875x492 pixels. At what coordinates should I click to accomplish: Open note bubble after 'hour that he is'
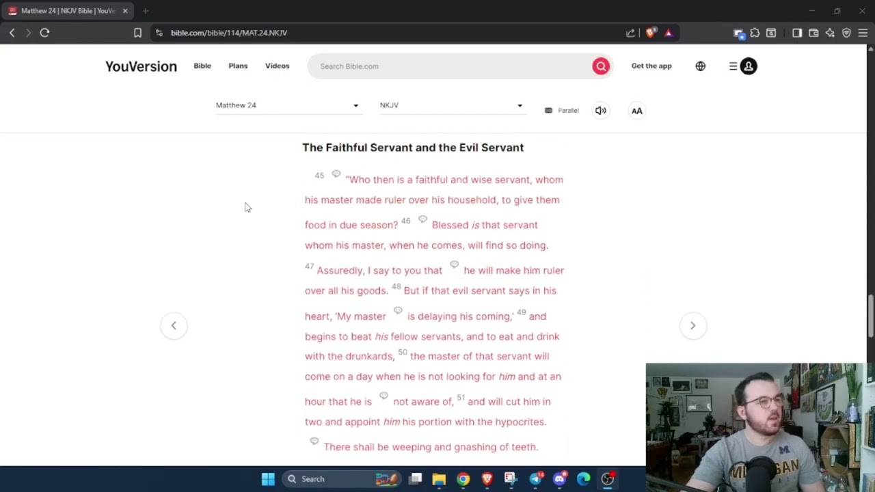click(x=383, y=396)
